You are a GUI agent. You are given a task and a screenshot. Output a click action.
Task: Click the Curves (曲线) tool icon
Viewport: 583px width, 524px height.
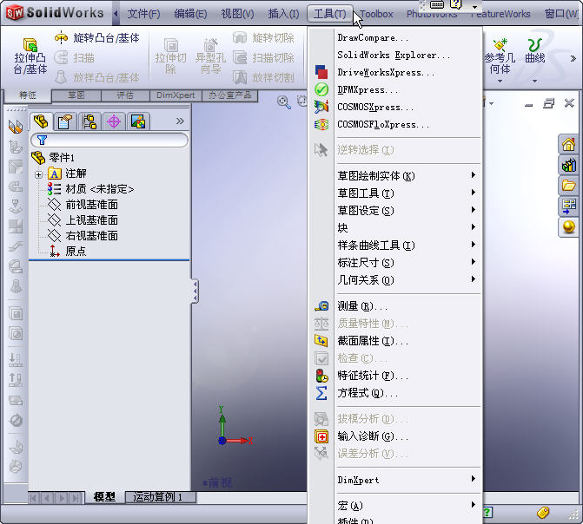[535, 44]
